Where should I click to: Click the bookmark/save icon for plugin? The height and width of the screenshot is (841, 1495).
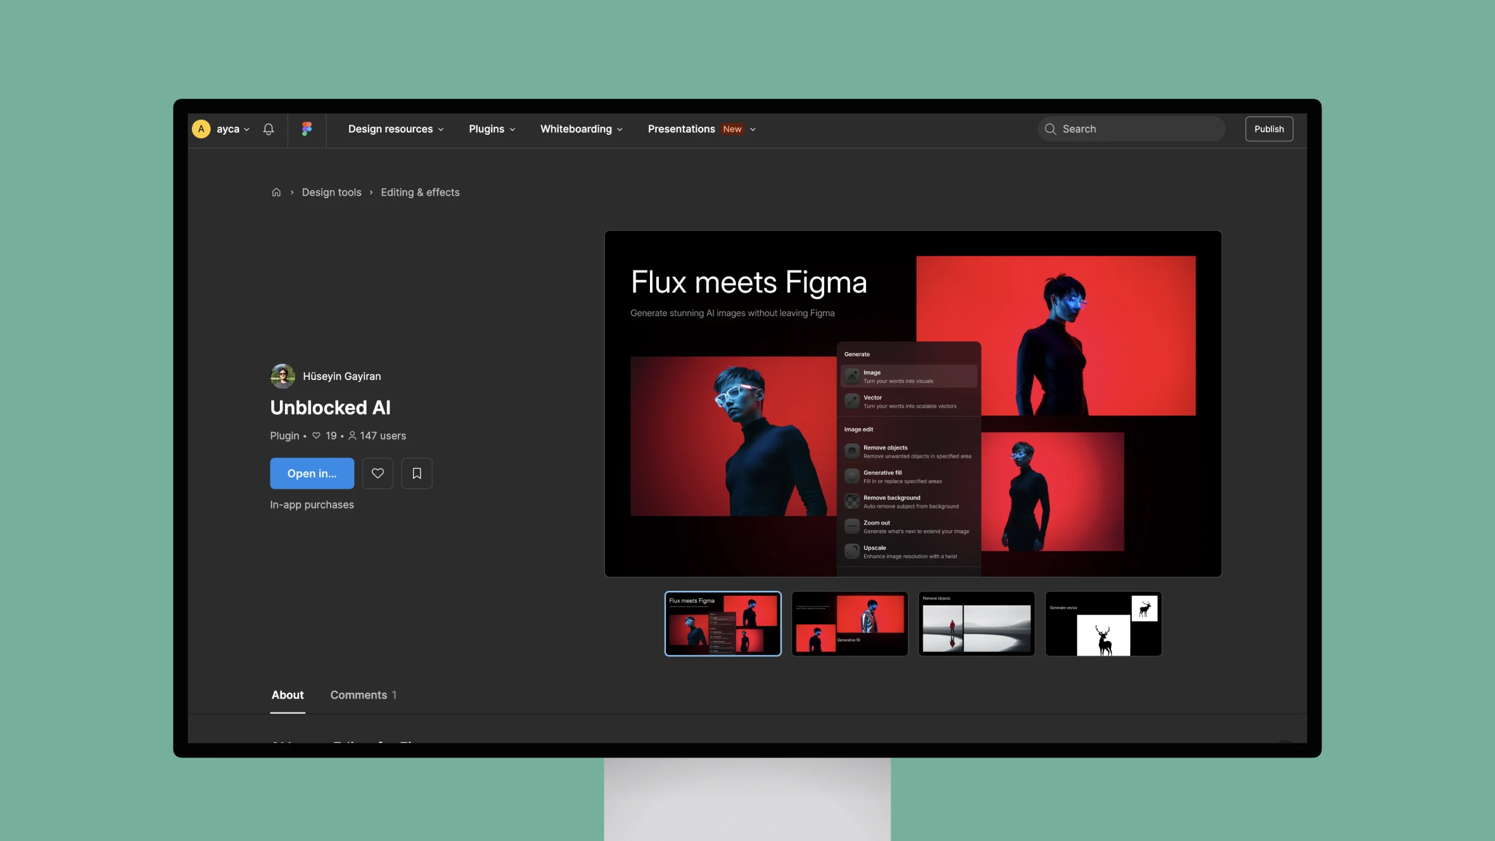417,472
